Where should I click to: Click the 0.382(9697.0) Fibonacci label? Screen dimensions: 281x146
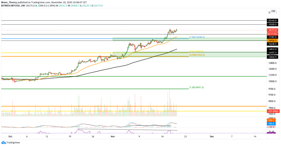(x=196, y=87)
